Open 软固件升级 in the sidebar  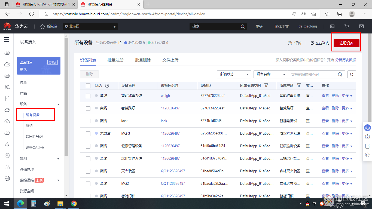(x=34, y=137)
